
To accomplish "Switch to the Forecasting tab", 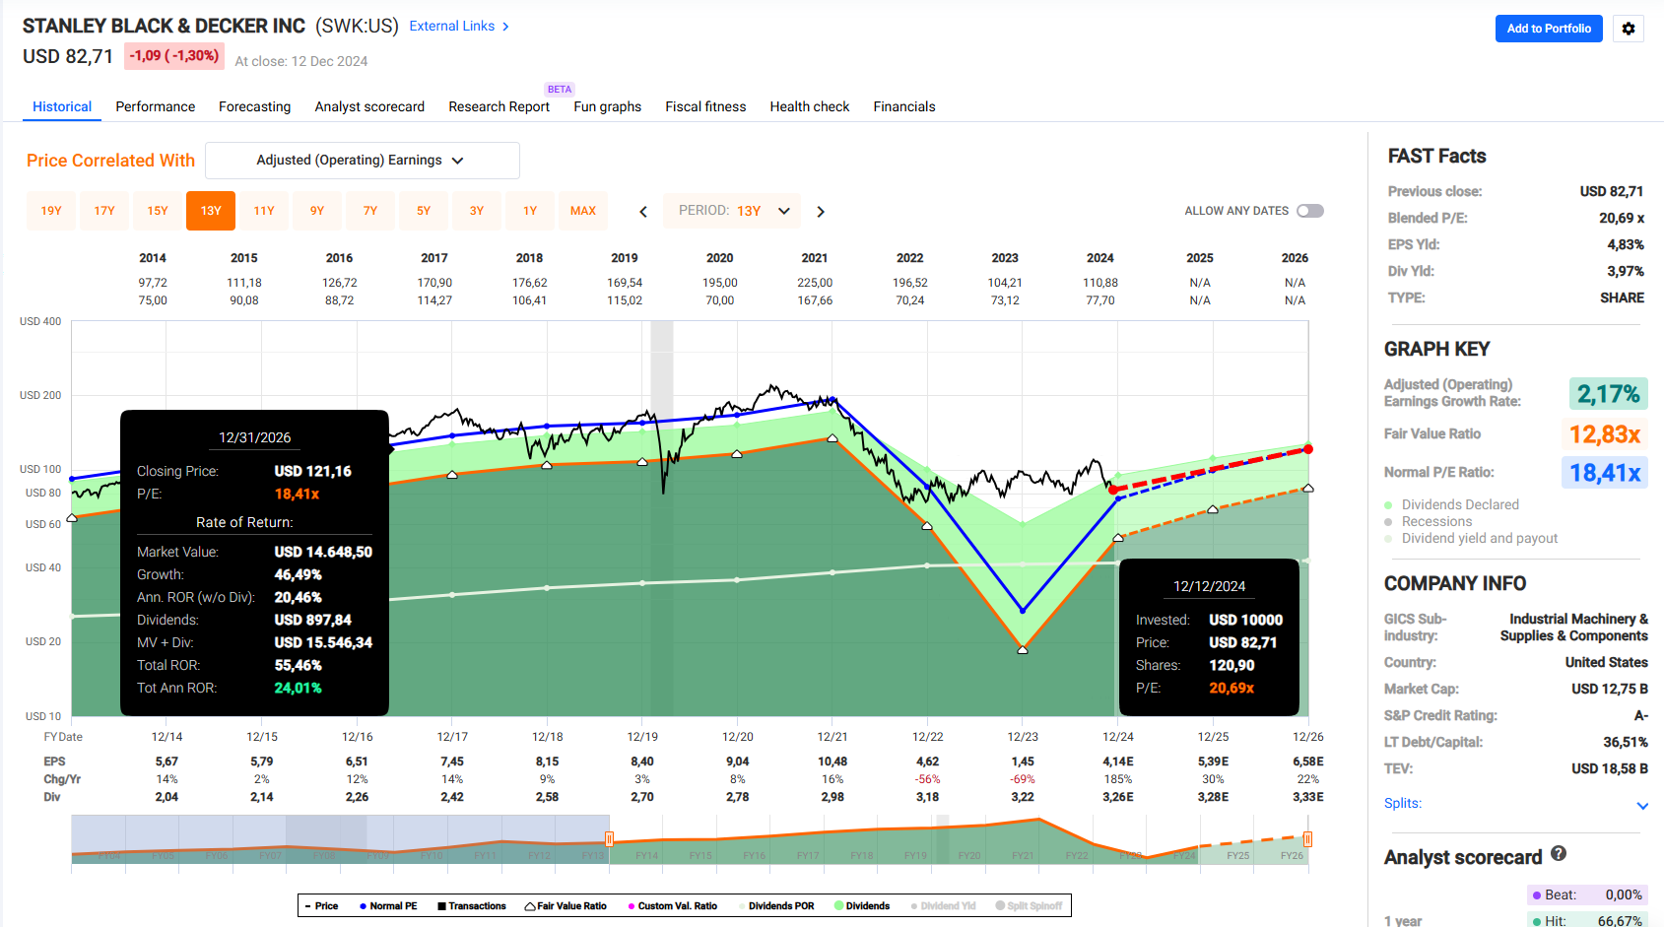I will pyautogui.click(x=254, y=106).
